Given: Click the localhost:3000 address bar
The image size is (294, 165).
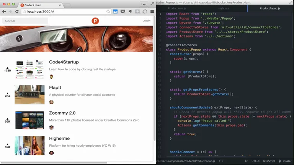Looking at the screenshot, I should (66, 11).
